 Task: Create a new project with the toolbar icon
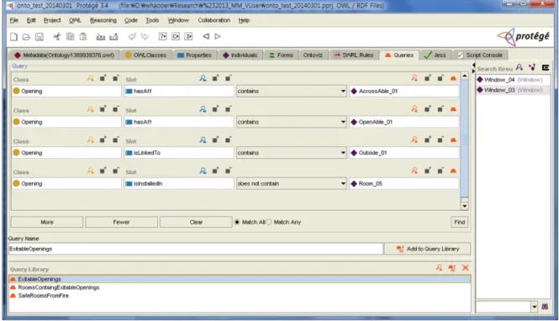pyautogui.click(x=13, y=37)
